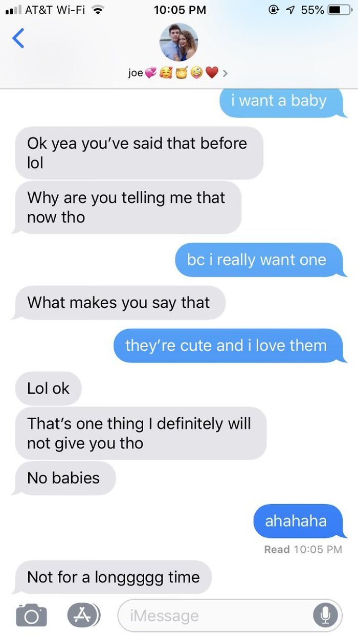Tap the blue back arrow
Screen dimensions: 358x636
(x=18, y=38)
